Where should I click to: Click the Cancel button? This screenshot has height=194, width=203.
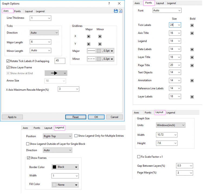click(114, 117)
